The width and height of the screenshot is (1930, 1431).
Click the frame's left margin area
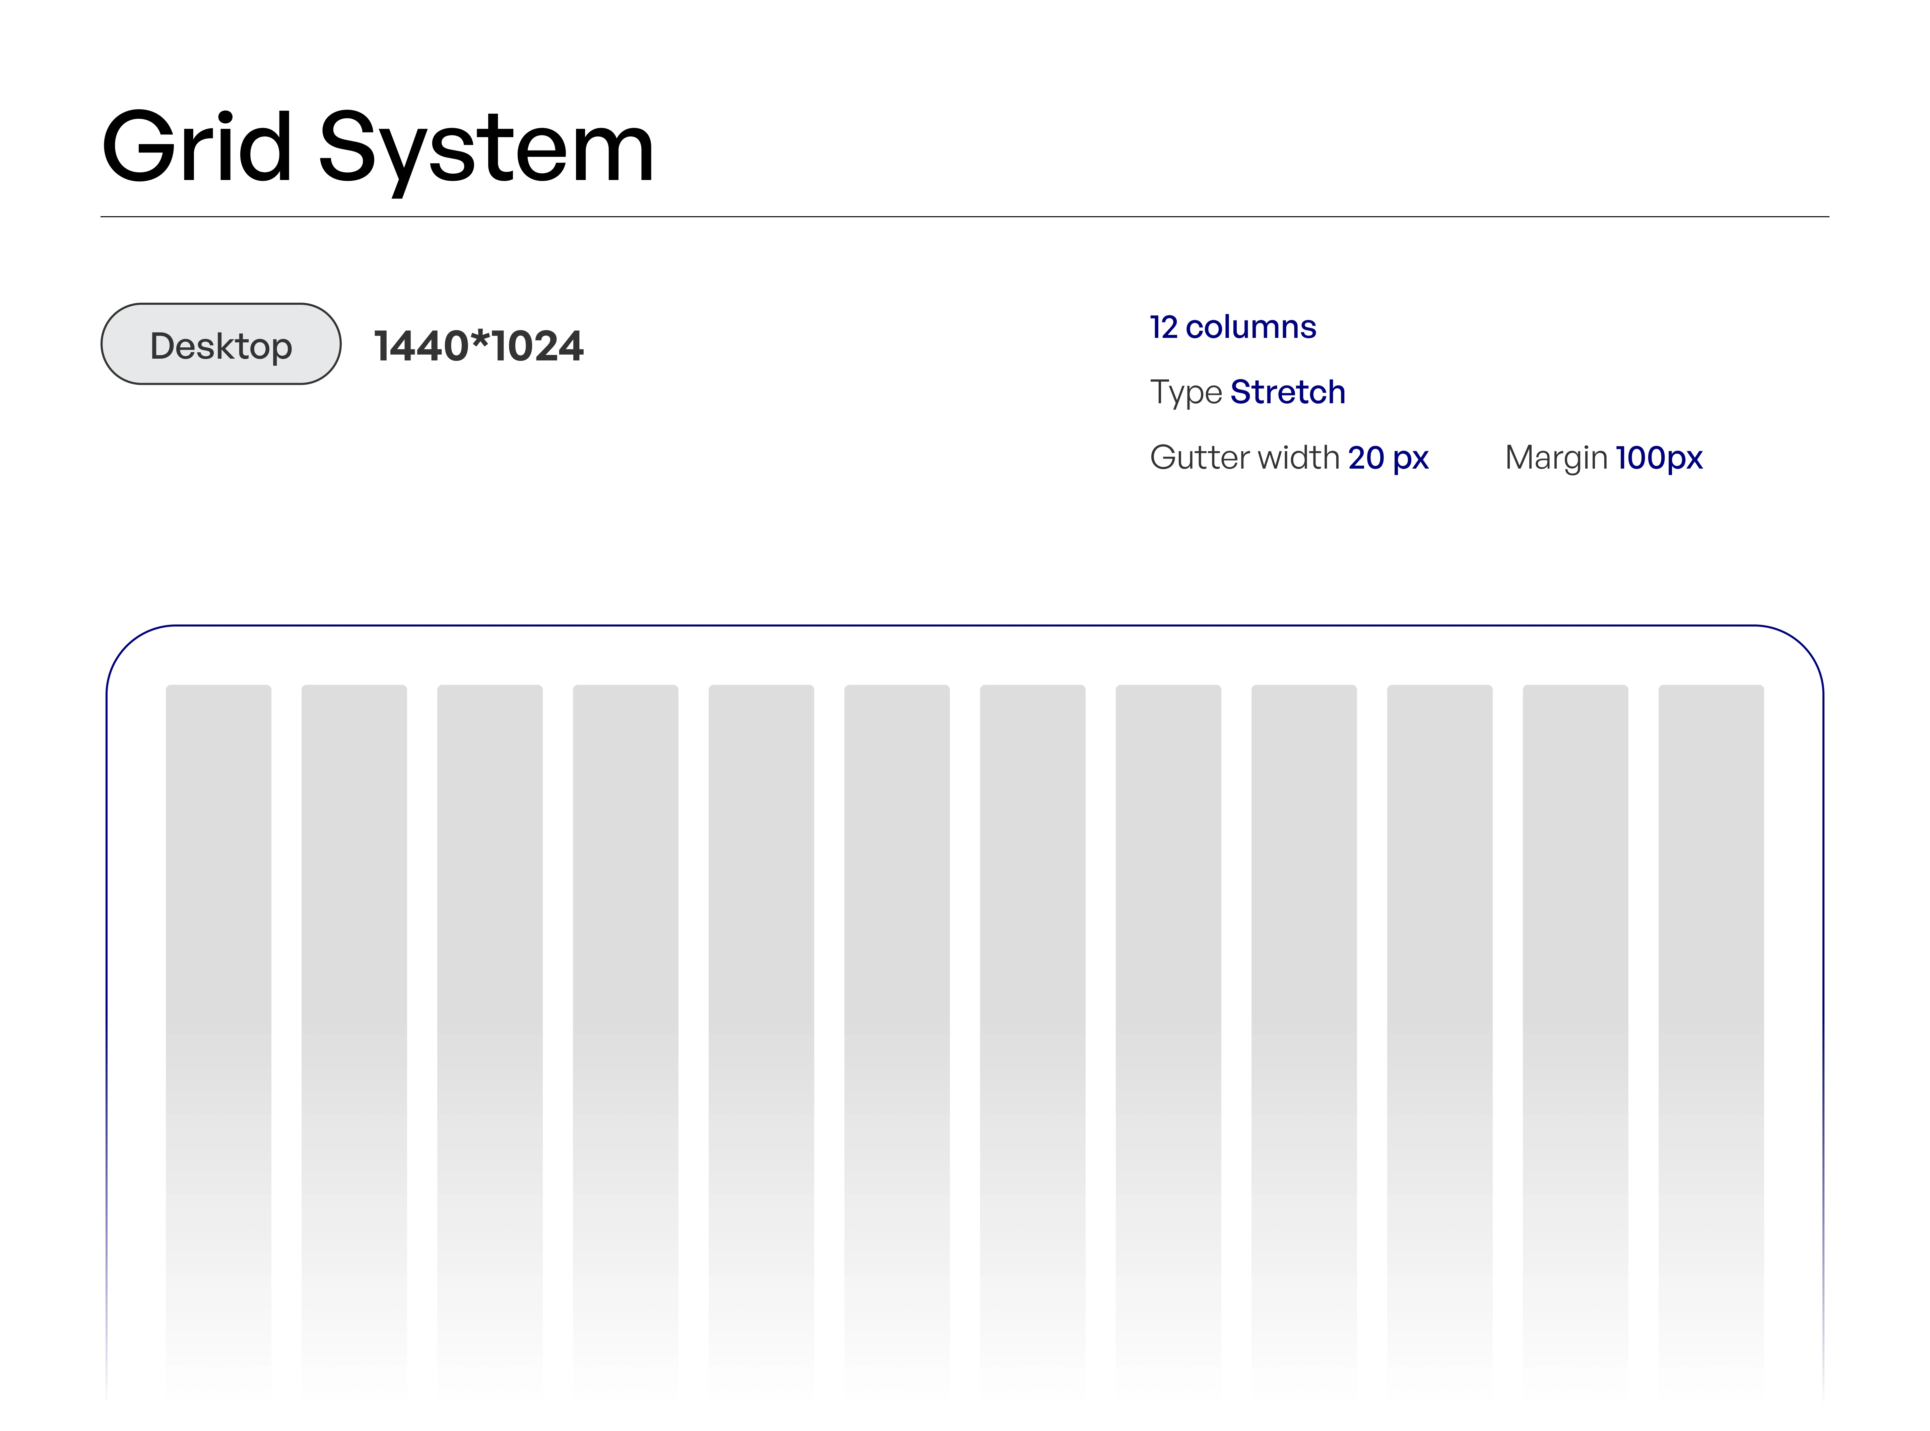click(136, 953)
